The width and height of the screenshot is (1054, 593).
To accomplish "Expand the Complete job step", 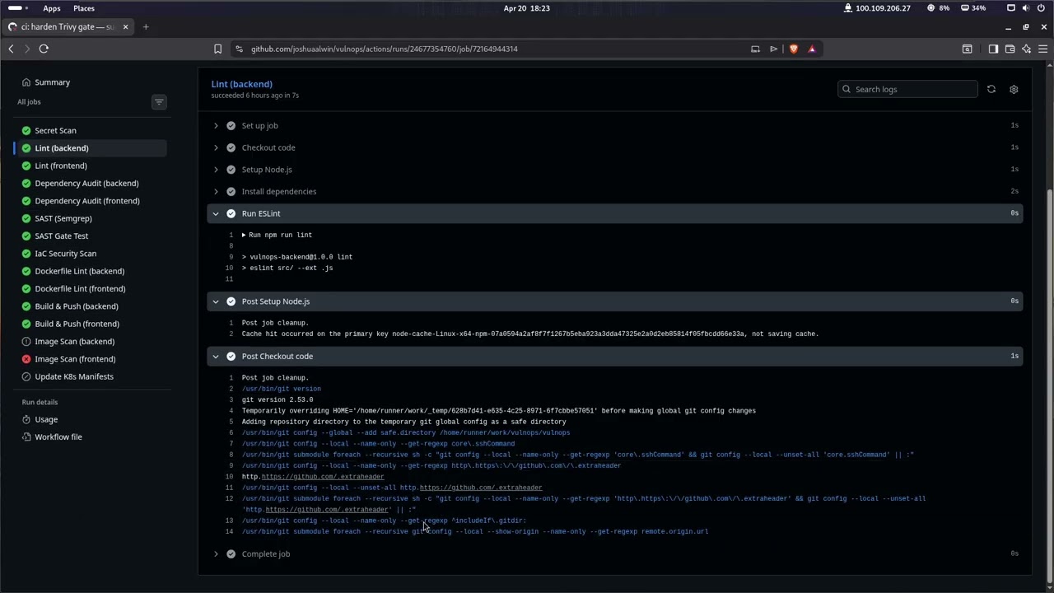I will coord(614,554).
